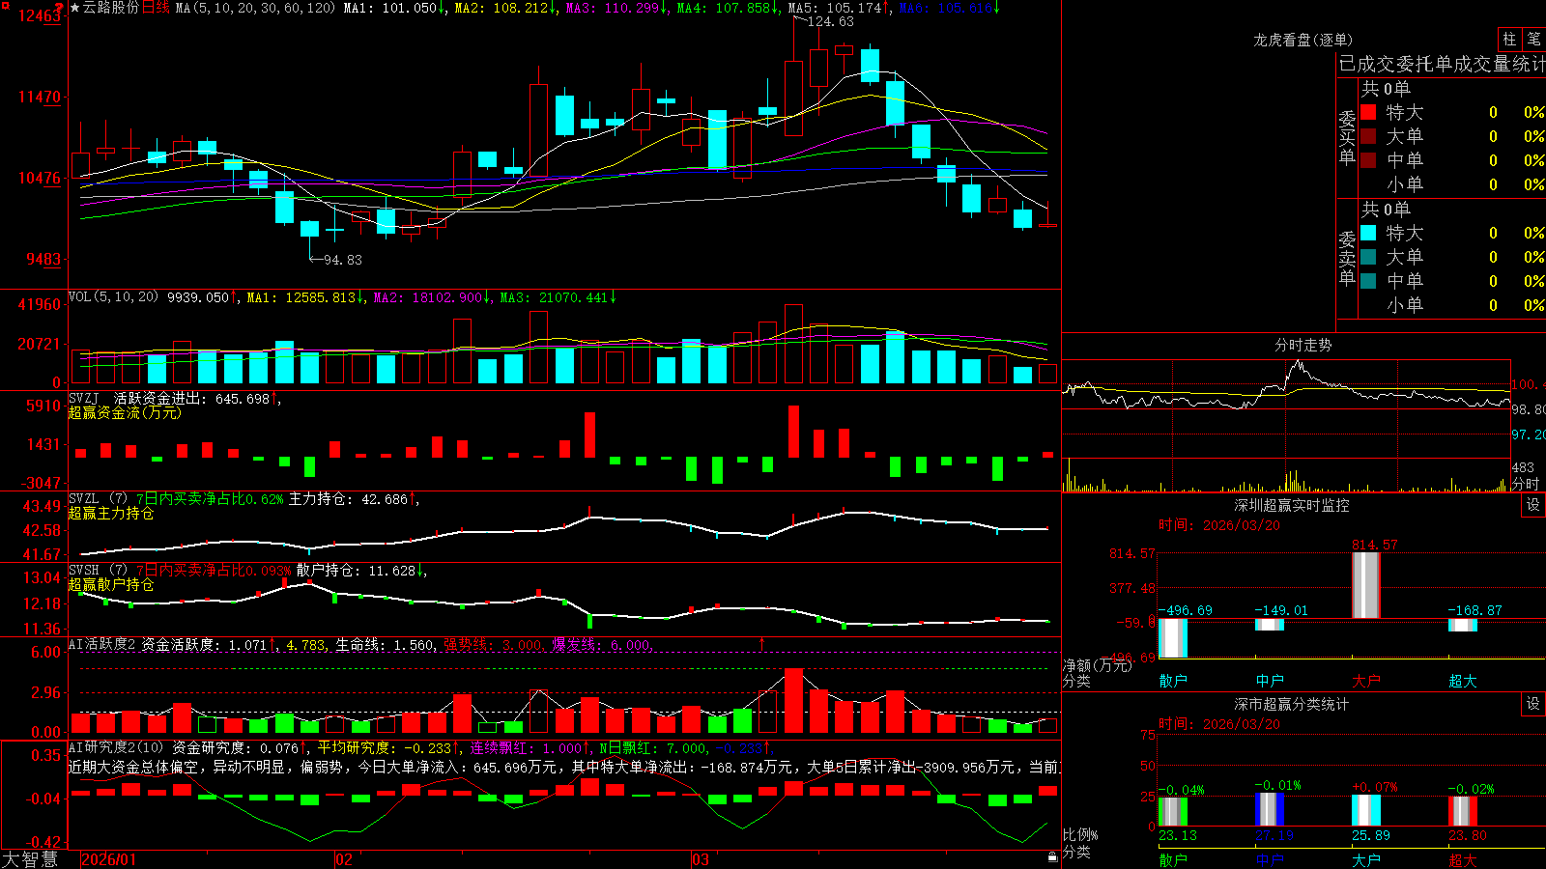The width and height of the screenshot is (1546, 869).
Task: Click the red 超大 ratio bar labeled 23.80
Action: coord(1463,811)
